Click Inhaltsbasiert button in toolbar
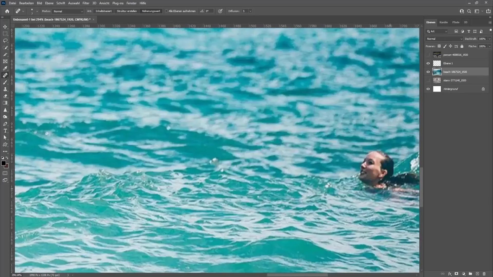Viewport: 493px width, 277px height. (103, 11)
